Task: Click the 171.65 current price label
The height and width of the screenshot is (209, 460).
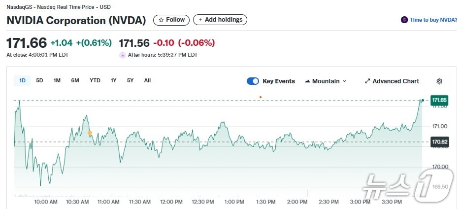Action: coord(439,101)
